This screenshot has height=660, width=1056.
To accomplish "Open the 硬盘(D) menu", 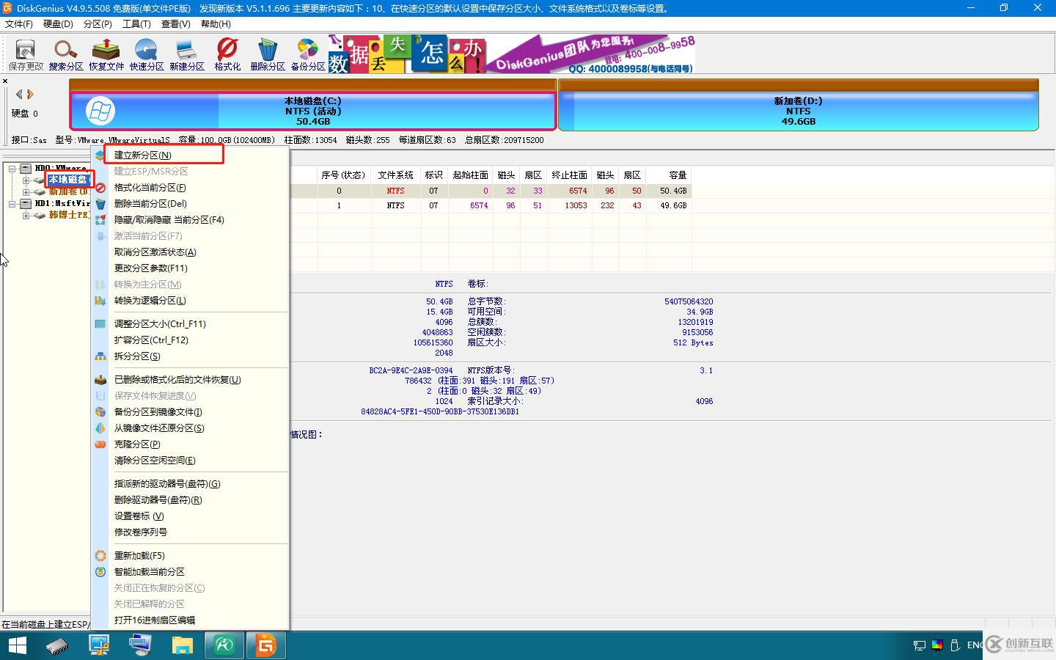I will click(58, 23).
